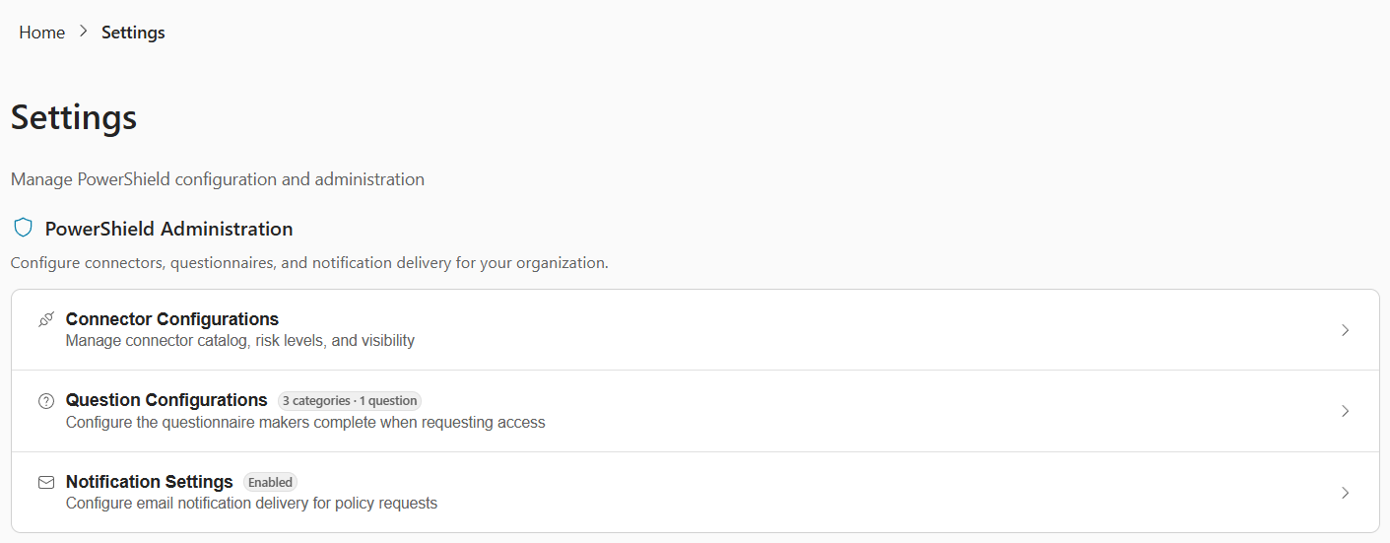Screen dimensions: 1390x543
Task: Expand the Question Configurations row chevron
Action: click(x=1345, y=411)
